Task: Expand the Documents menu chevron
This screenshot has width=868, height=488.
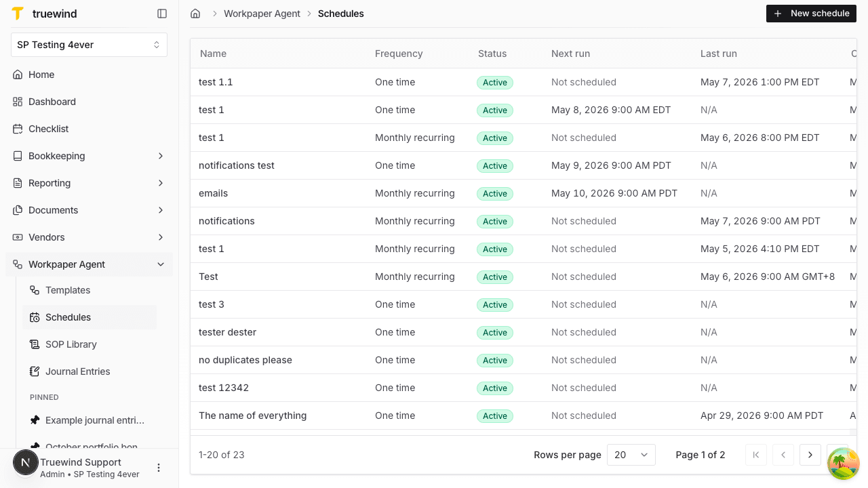Action: click(x=161, y=210)
